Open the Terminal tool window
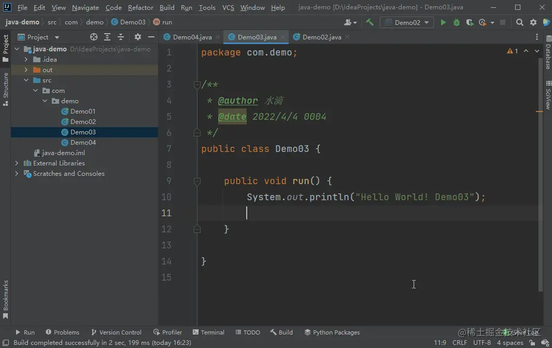 click(208, 332)
